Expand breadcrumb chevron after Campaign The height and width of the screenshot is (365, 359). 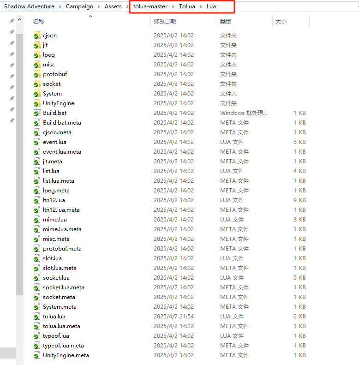99,6
